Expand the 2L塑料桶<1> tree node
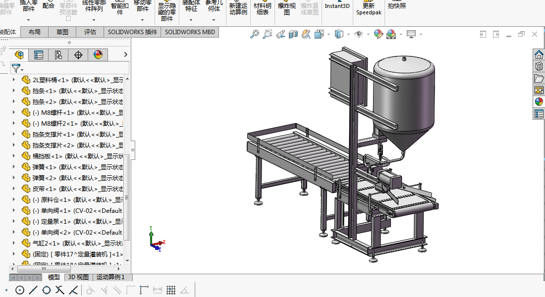Image resolution: width=545 pixels, height=297 pixels. coord(14,80)
